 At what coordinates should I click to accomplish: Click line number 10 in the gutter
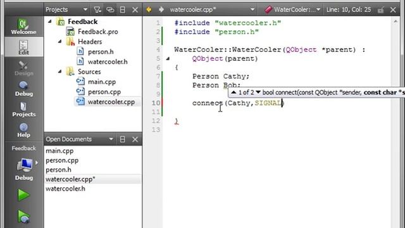156,103
